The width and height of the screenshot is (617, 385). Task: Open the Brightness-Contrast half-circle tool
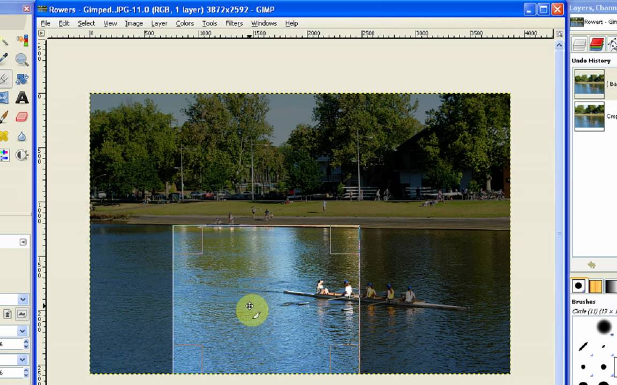pos(22,155)
